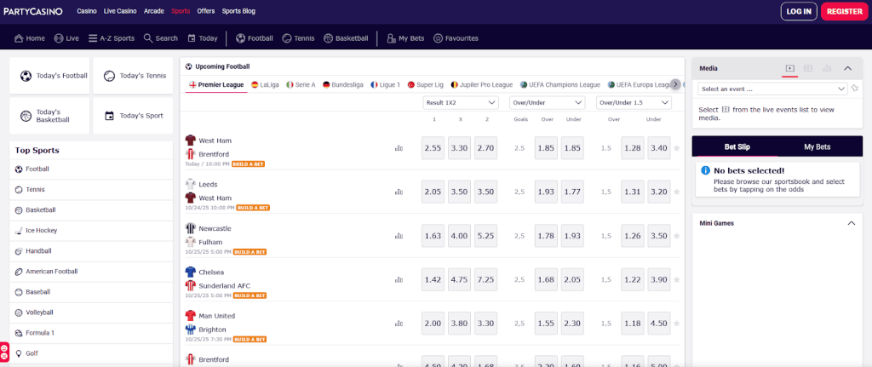Open the Select an event dropdown
Image resolution: width=872 pixels, height=367 pixels.
click(x=772, y=89)
